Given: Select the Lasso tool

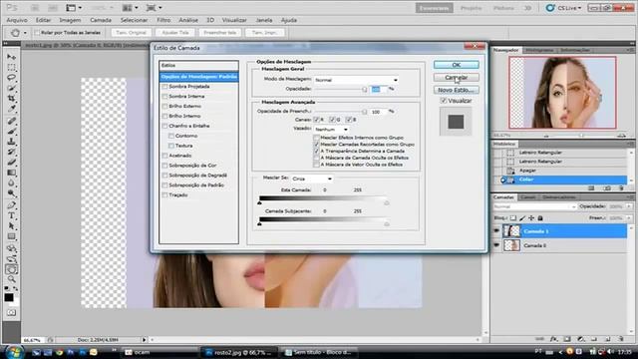Looking at the screenshot, I should click(x=11, y=77).
